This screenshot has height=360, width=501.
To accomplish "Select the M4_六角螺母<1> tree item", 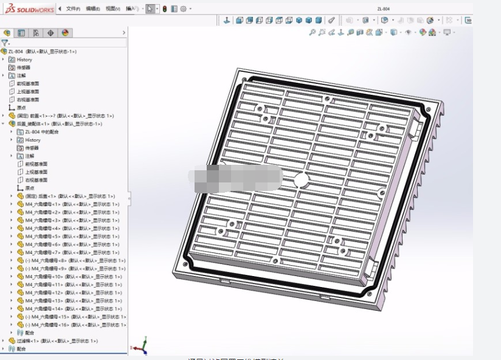I will (x=43, y=204).
